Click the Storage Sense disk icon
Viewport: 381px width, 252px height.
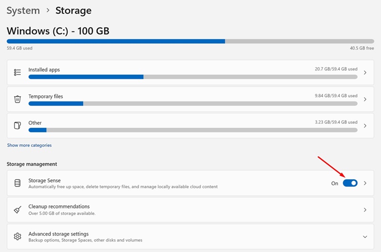click(x=18, y=183)
